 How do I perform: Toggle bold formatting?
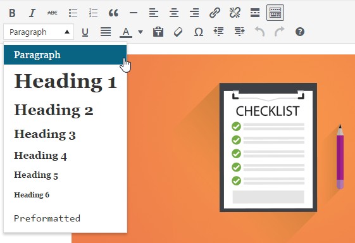(12, 13)
